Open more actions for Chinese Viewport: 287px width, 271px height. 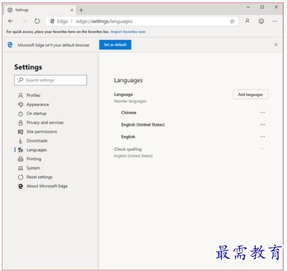pyautogui.click(x=262, y=113)
